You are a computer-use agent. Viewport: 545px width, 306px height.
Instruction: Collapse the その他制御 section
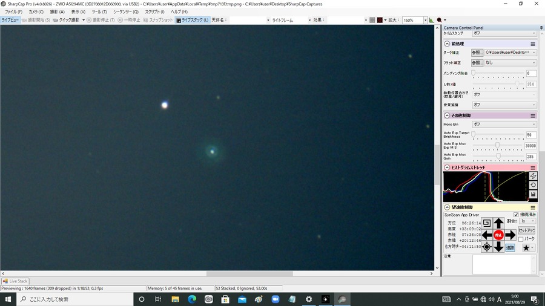point(447,116)
